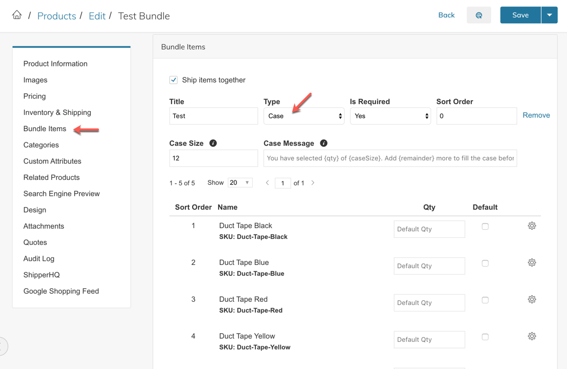567x369 pixels.
Task: Open the Type dropdown showing Case
Action: [x=304, y=116]
